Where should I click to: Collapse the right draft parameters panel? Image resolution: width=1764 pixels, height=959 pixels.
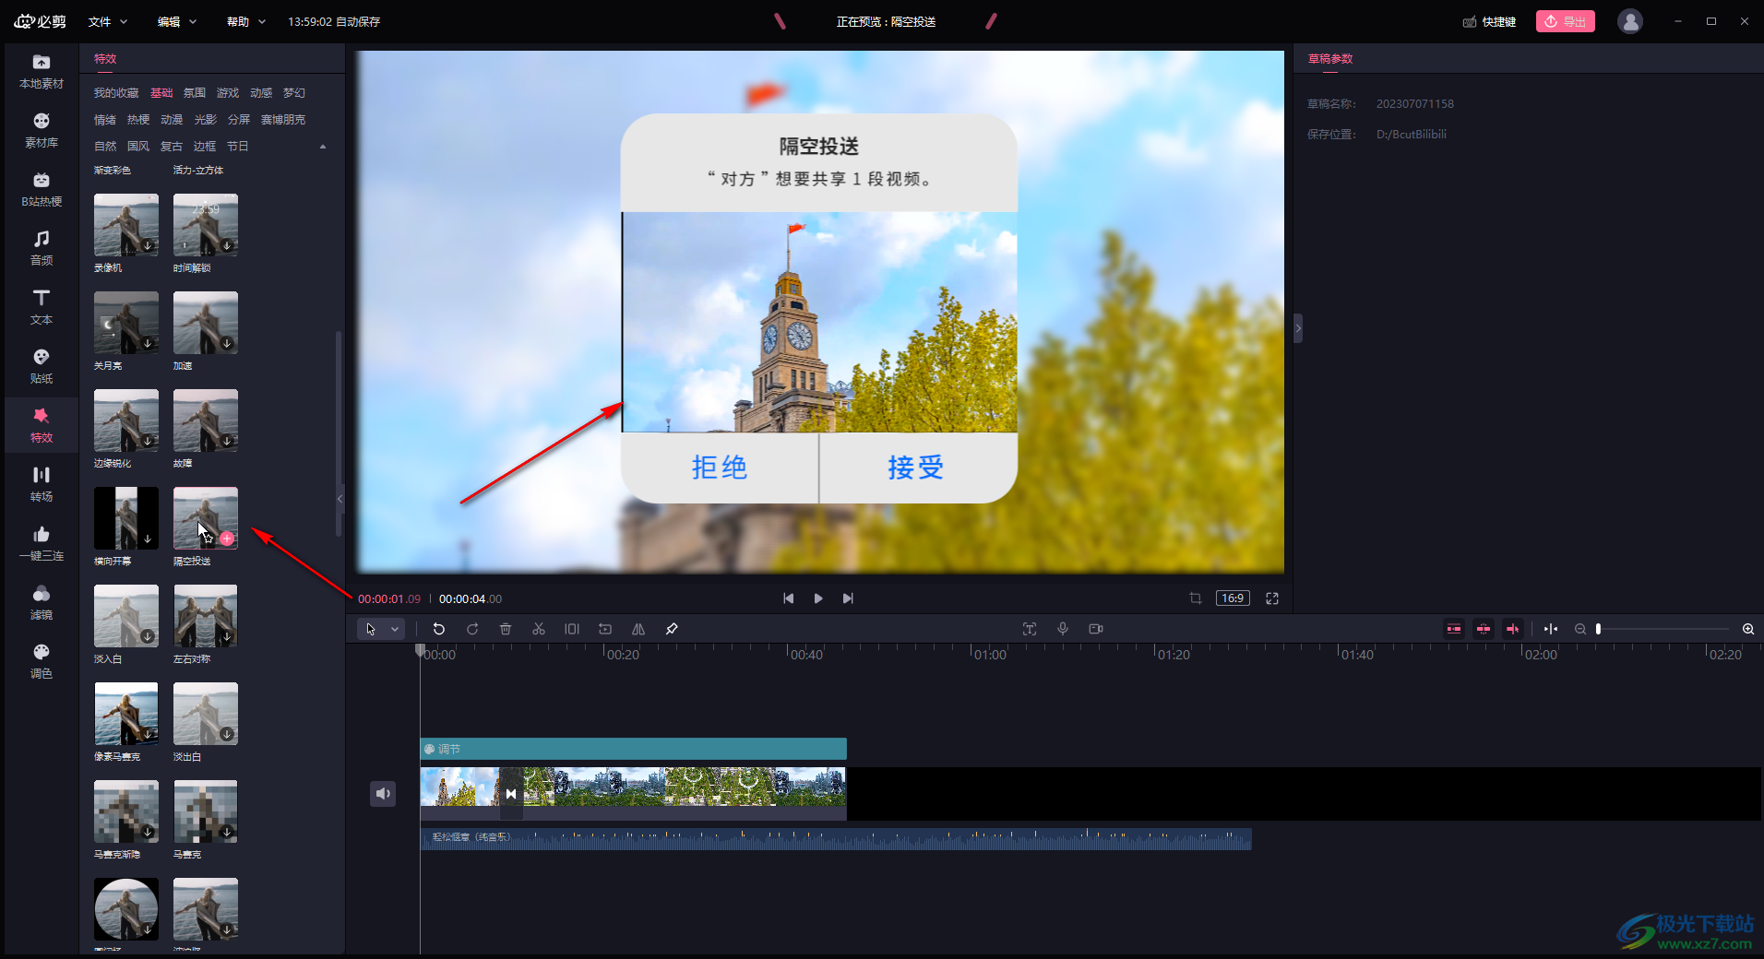tap(1298, 328)
